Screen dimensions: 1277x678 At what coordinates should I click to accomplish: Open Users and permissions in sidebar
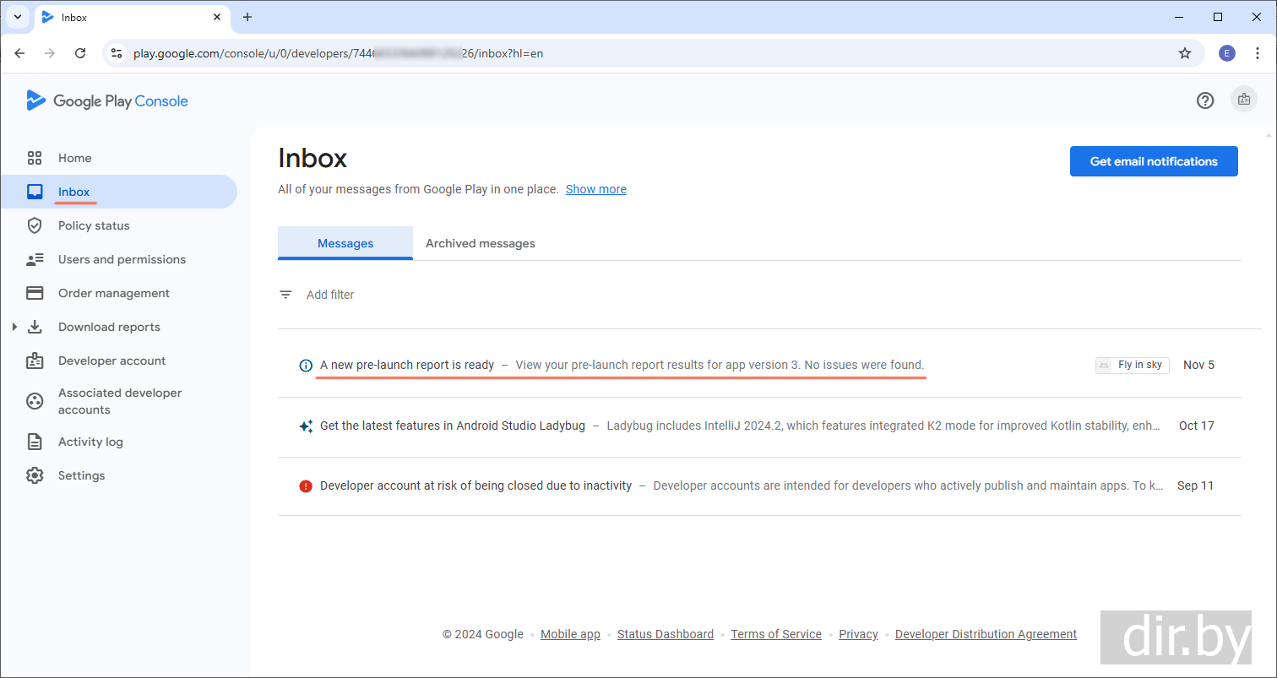click(x=122, y=259)
